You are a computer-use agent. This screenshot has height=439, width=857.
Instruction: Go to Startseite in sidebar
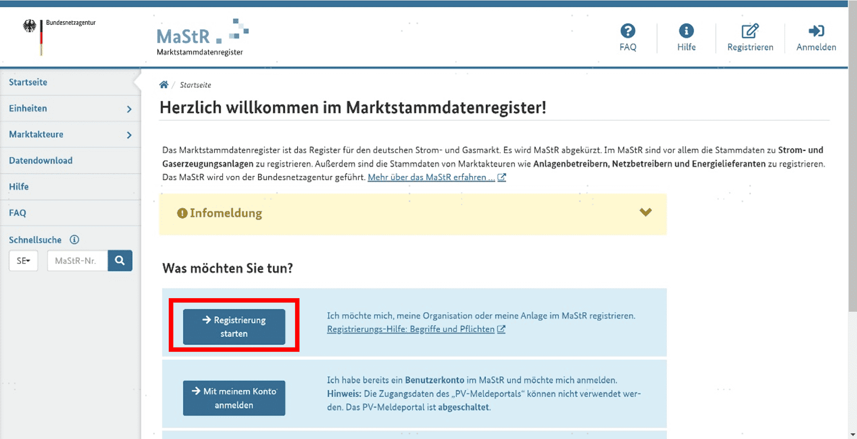28,82
